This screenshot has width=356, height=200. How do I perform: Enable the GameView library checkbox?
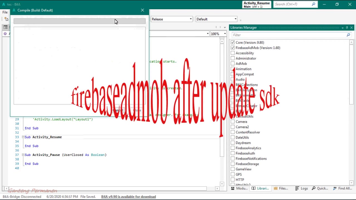coord(233,169)
